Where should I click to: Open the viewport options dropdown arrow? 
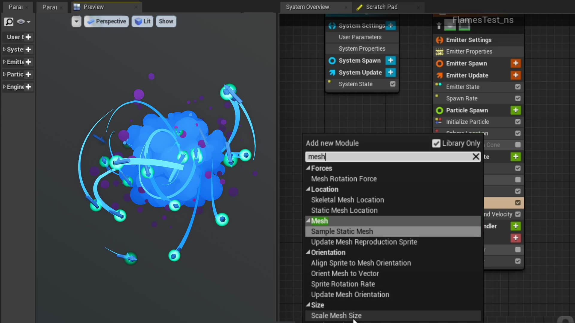click(x=76, y=21)
